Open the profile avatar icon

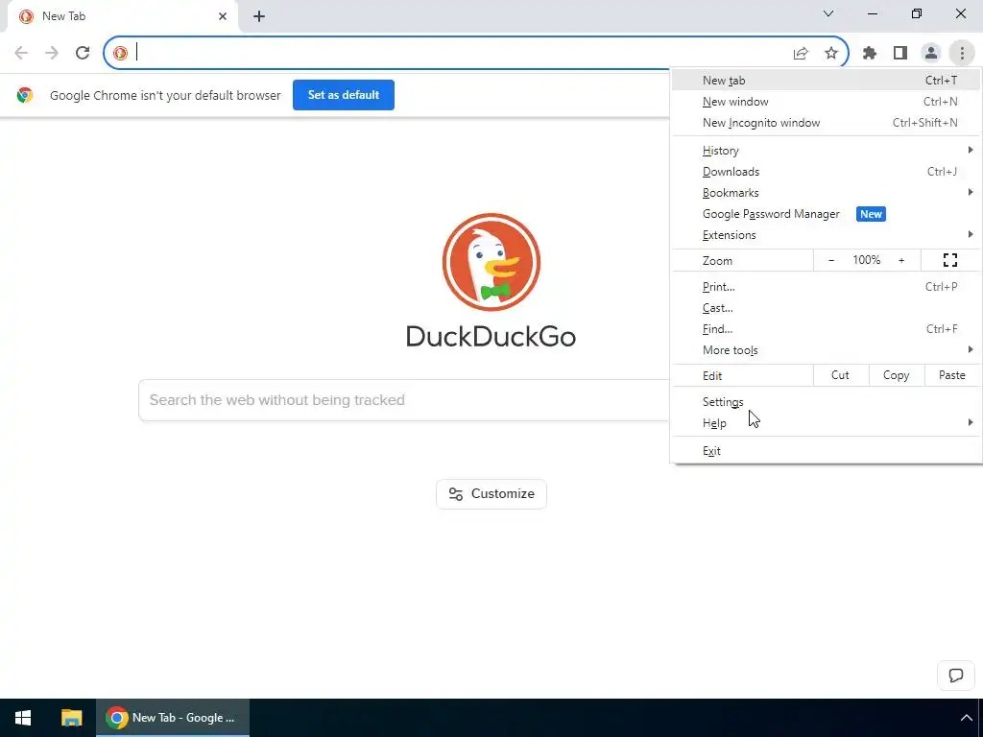931,54
